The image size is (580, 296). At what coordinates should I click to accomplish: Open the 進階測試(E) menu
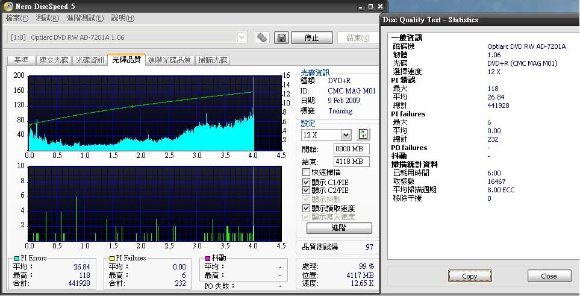[85, 18]
